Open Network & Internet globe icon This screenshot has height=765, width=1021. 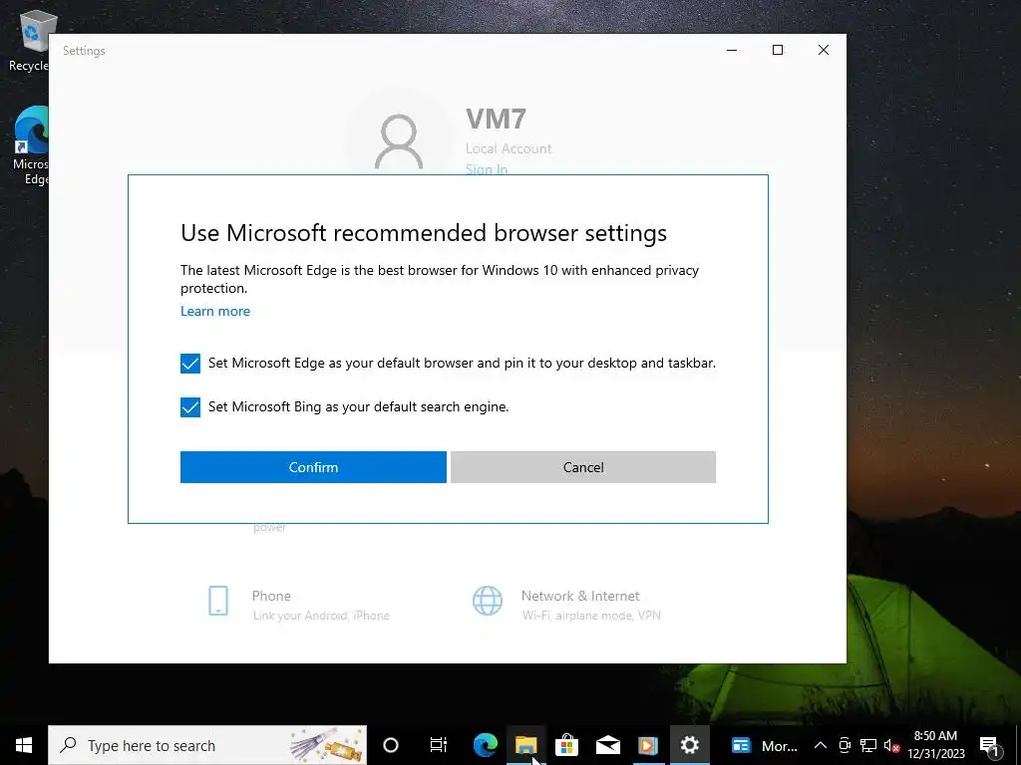487,601
